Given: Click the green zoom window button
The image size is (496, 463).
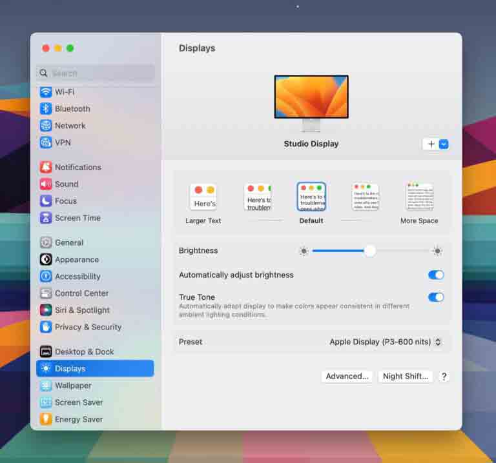Looking at the screenshot, I should (x=70, y=48).
